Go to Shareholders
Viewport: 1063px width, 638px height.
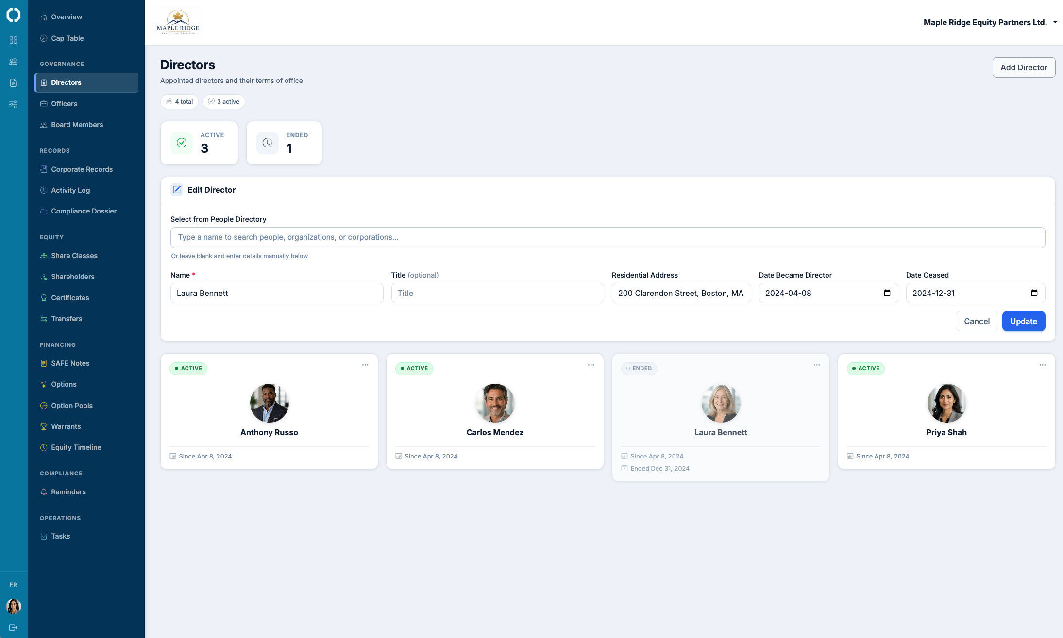point(86,277)
